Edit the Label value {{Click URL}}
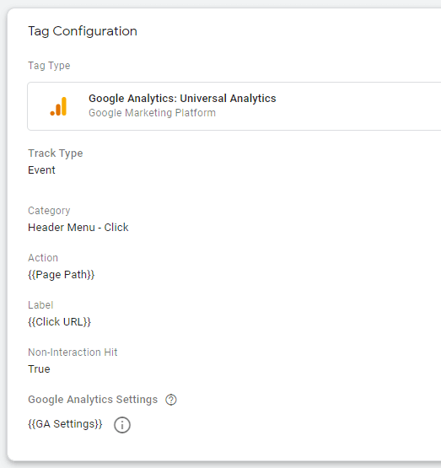This screenshot has height=468, width=441. tap(59, 322)
